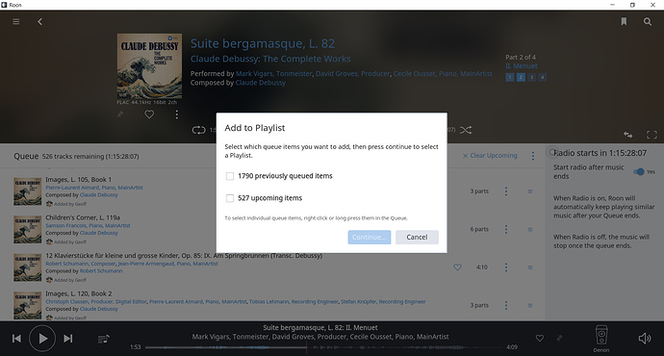Image resolution: width=664 pixels, height=356 pixels.
Task: Check 527 upcoming items
Action: [230, 198]
